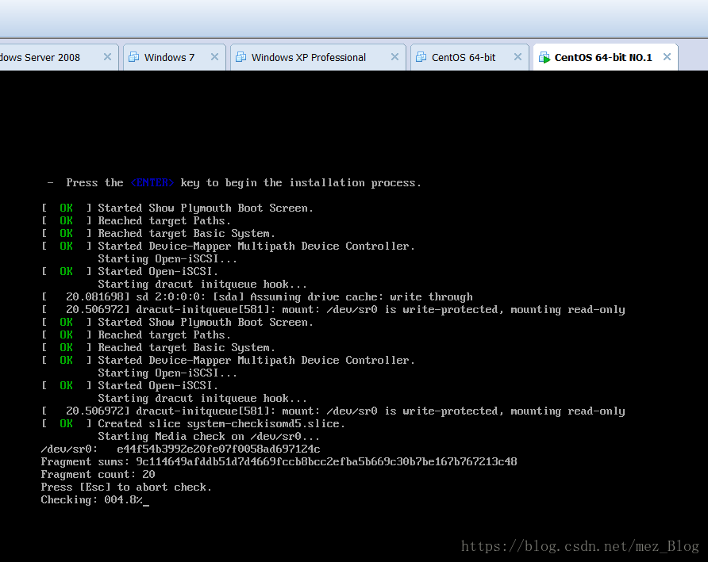Click the blue ENTER key text in console

click(x=153, y=183)
